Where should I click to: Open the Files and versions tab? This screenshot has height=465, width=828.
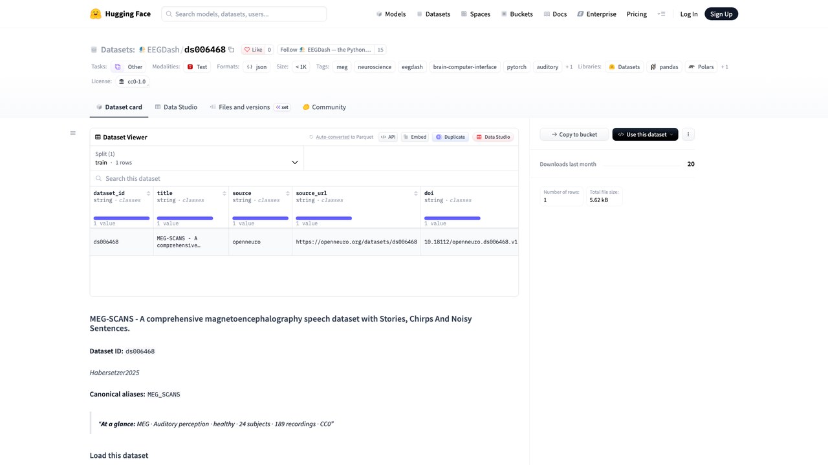coord(250,107)
